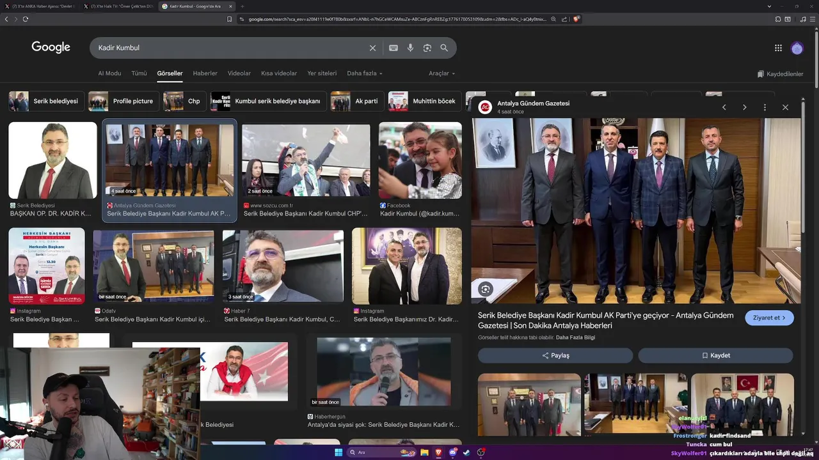Open Discord from taskbar

(x=453, y=452)
